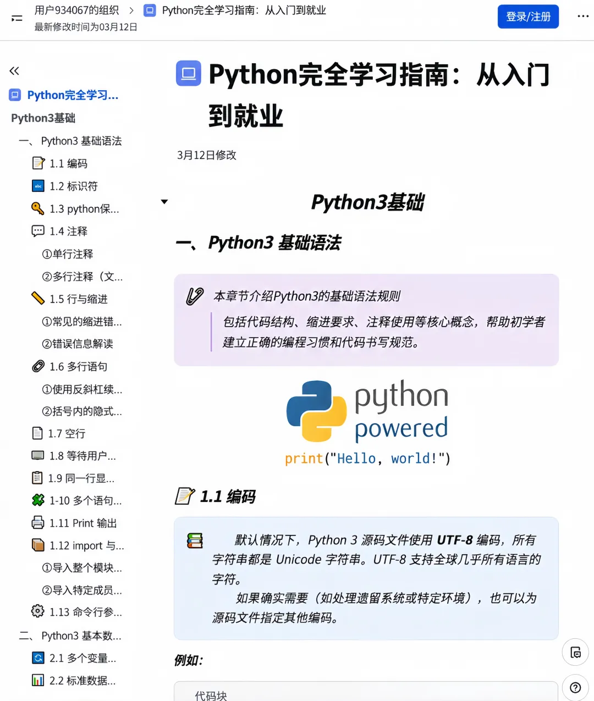Select Python完全学习... at the sidebar top
594x701 pixels.
73,95
